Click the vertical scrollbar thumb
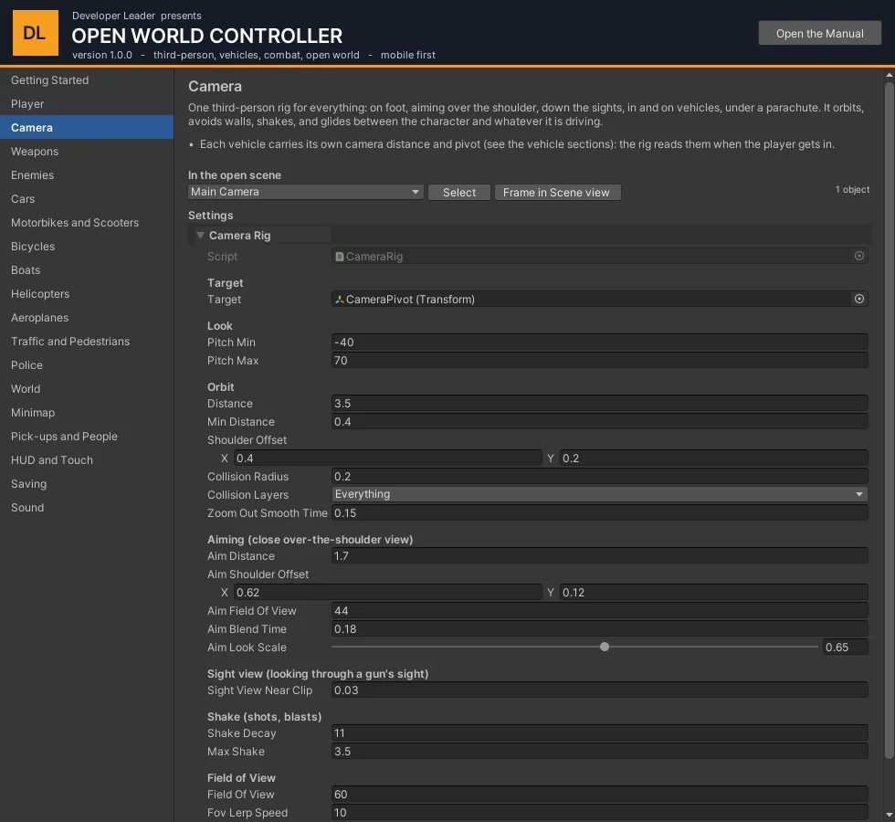Screen dimensions: 895x822 [890, 421]
